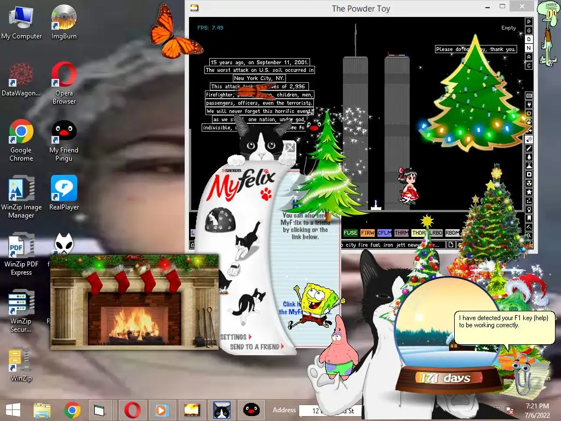The width and height of the screenshot is (561, 421).
Task: Click the fireplace widget
Action: [x=135, y=301]
